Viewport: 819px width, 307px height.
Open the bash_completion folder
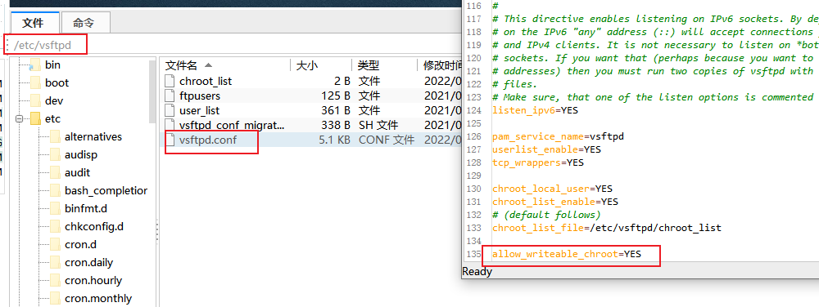pyautogui.click(x=106, y=190)
